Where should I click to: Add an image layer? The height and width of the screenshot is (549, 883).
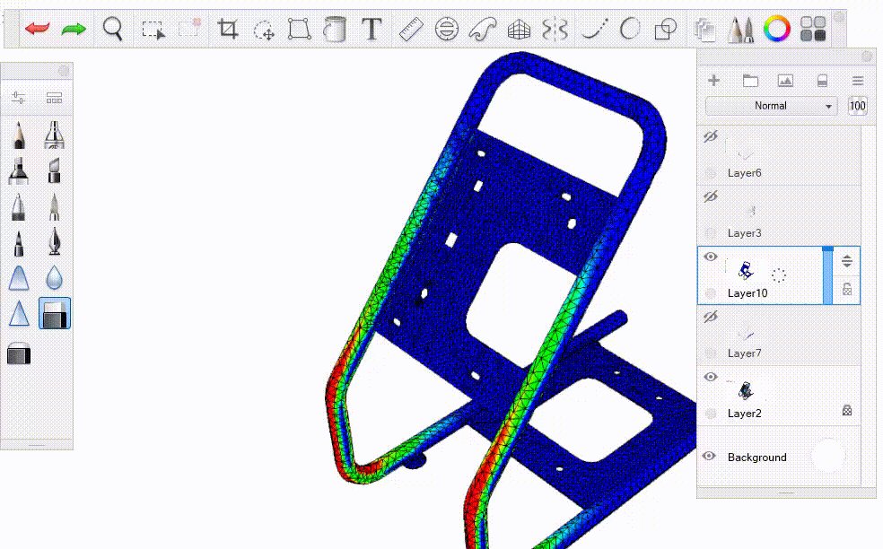pos(785,81)
